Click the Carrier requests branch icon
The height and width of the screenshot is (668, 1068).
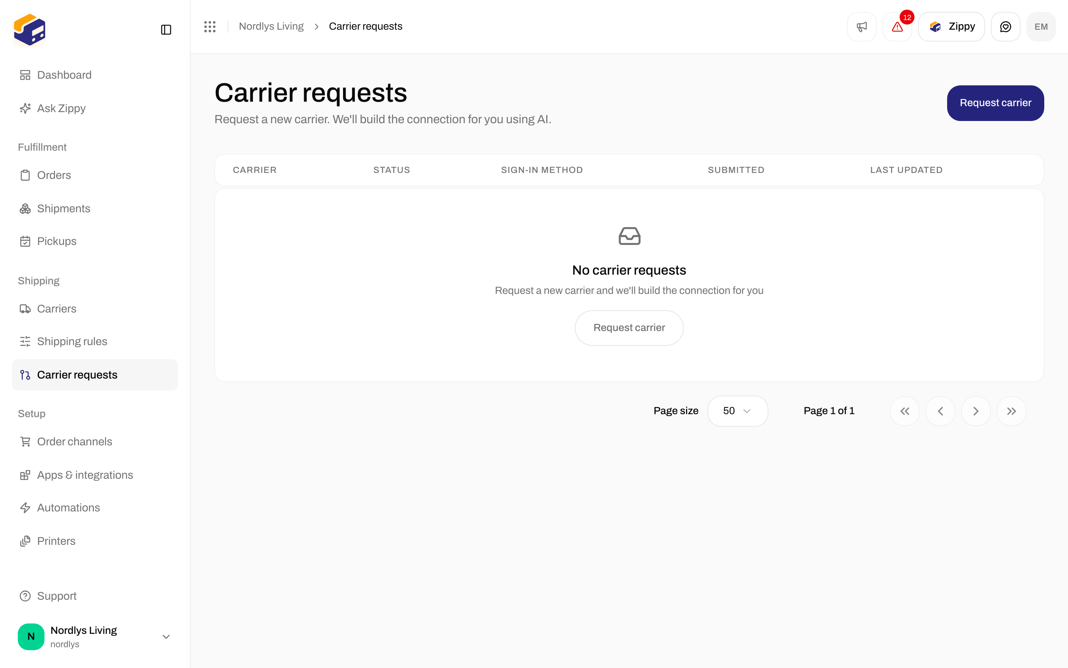25,375
